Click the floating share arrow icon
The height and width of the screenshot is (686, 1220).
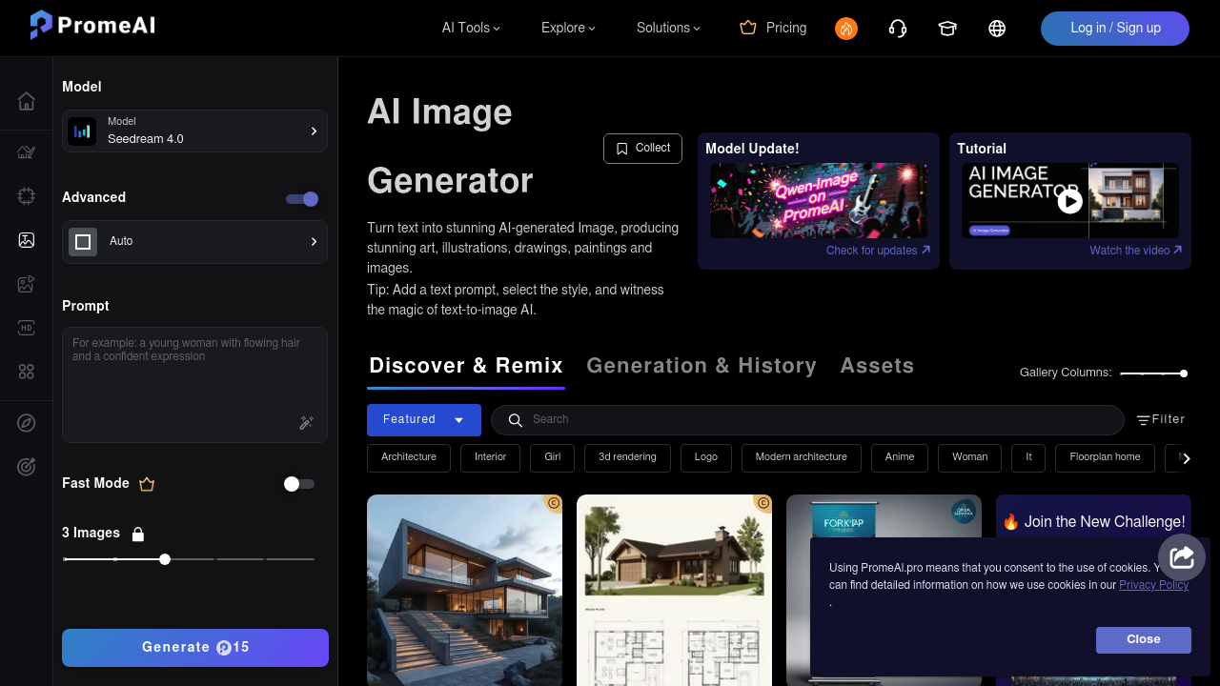click(1182, 557)
